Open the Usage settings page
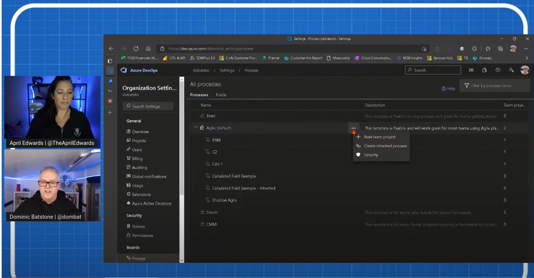This screenshot has width=534, height=278. click(x=134, y=185)
